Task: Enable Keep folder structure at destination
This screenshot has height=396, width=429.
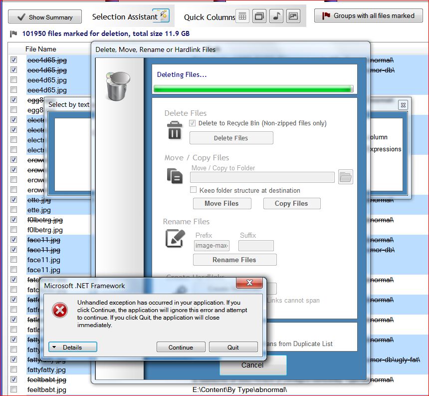Action: (194, 190)
